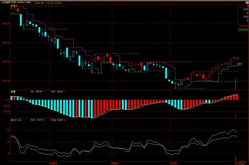Click the 3000.00 price axis label

coord(6,24)
